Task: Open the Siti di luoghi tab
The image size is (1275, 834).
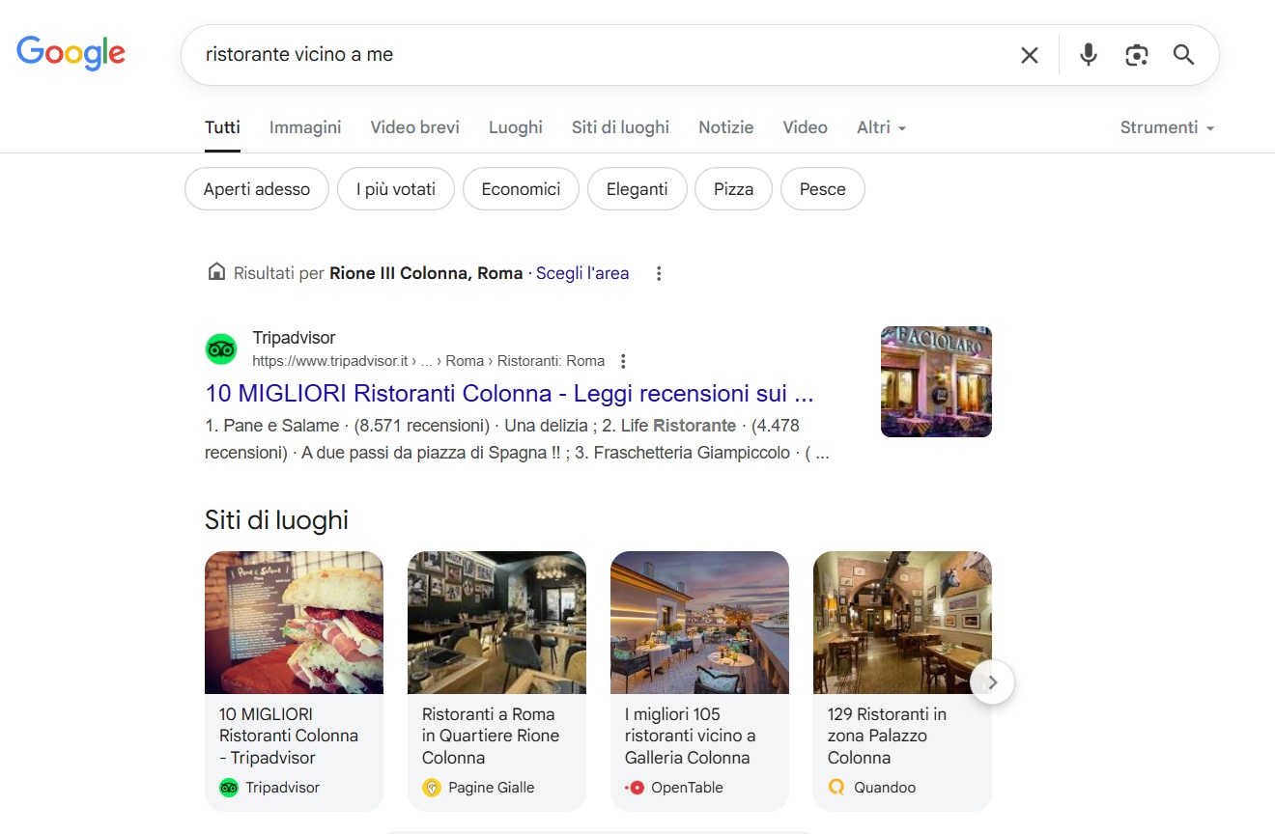Action: [x=620, y=127]
